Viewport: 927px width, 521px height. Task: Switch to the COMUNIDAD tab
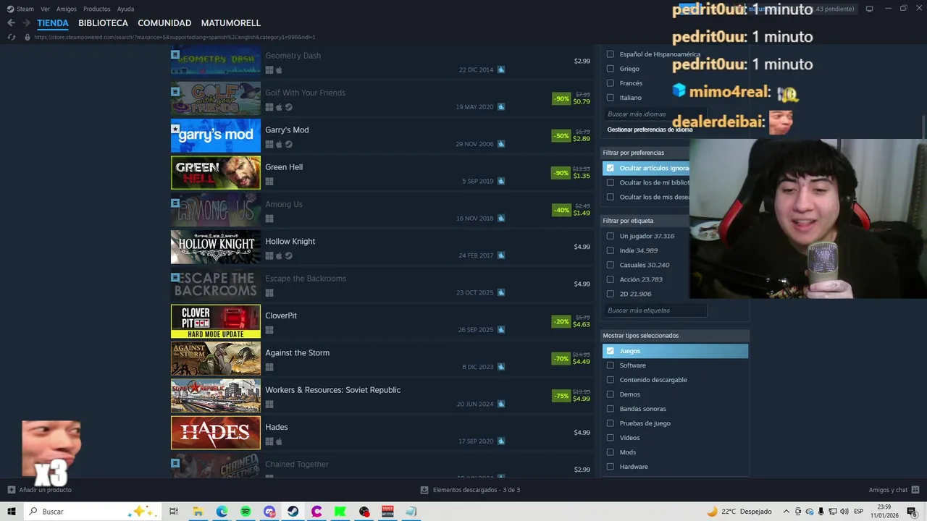(x=164, y=23)
